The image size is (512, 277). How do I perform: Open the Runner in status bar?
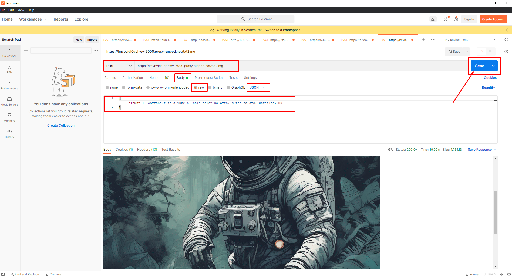pyautogui.click(x=472, y=274)
